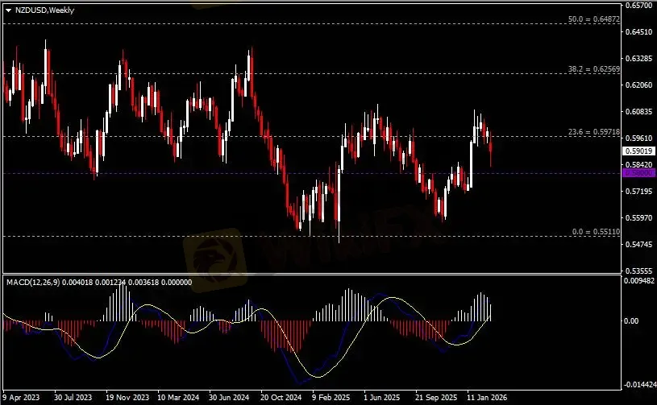Click the current price tag 0.59019
The width and height of the screenshot is (657, 405).
638,151
